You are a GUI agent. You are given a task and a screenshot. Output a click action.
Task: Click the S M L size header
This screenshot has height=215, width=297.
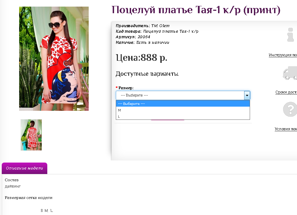click(47, 210)
